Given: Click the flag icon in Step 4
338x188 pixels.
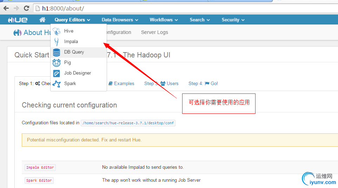Looking at the screenshot, I should [x=207, y=83].
